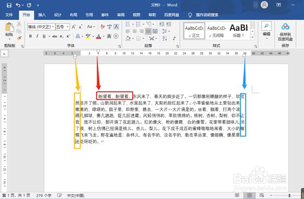The height and width of the screenshot is (199, 304).
Task: Open the phonetic guide (wén) tool
Action: pyautogui.click(x=109, y=27)
